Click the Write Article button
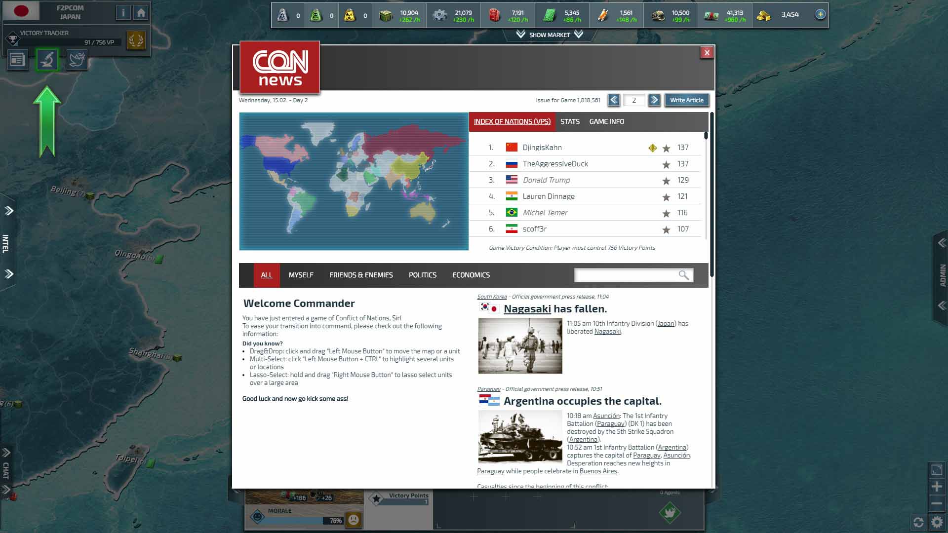Viewport: 948px width, 533px height. point(686,100)
